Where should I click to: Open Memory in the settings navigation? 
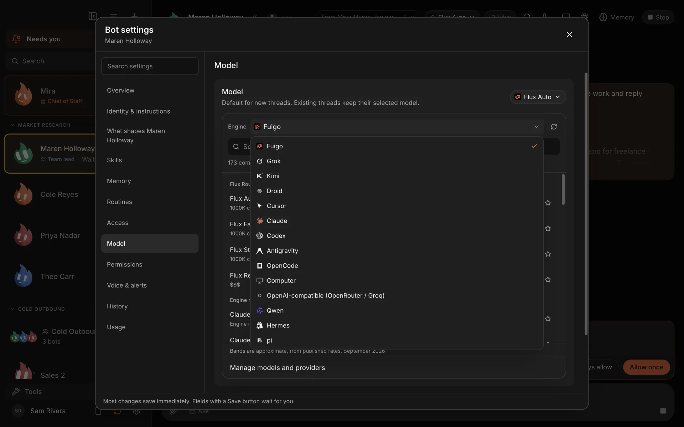(150, 181)
